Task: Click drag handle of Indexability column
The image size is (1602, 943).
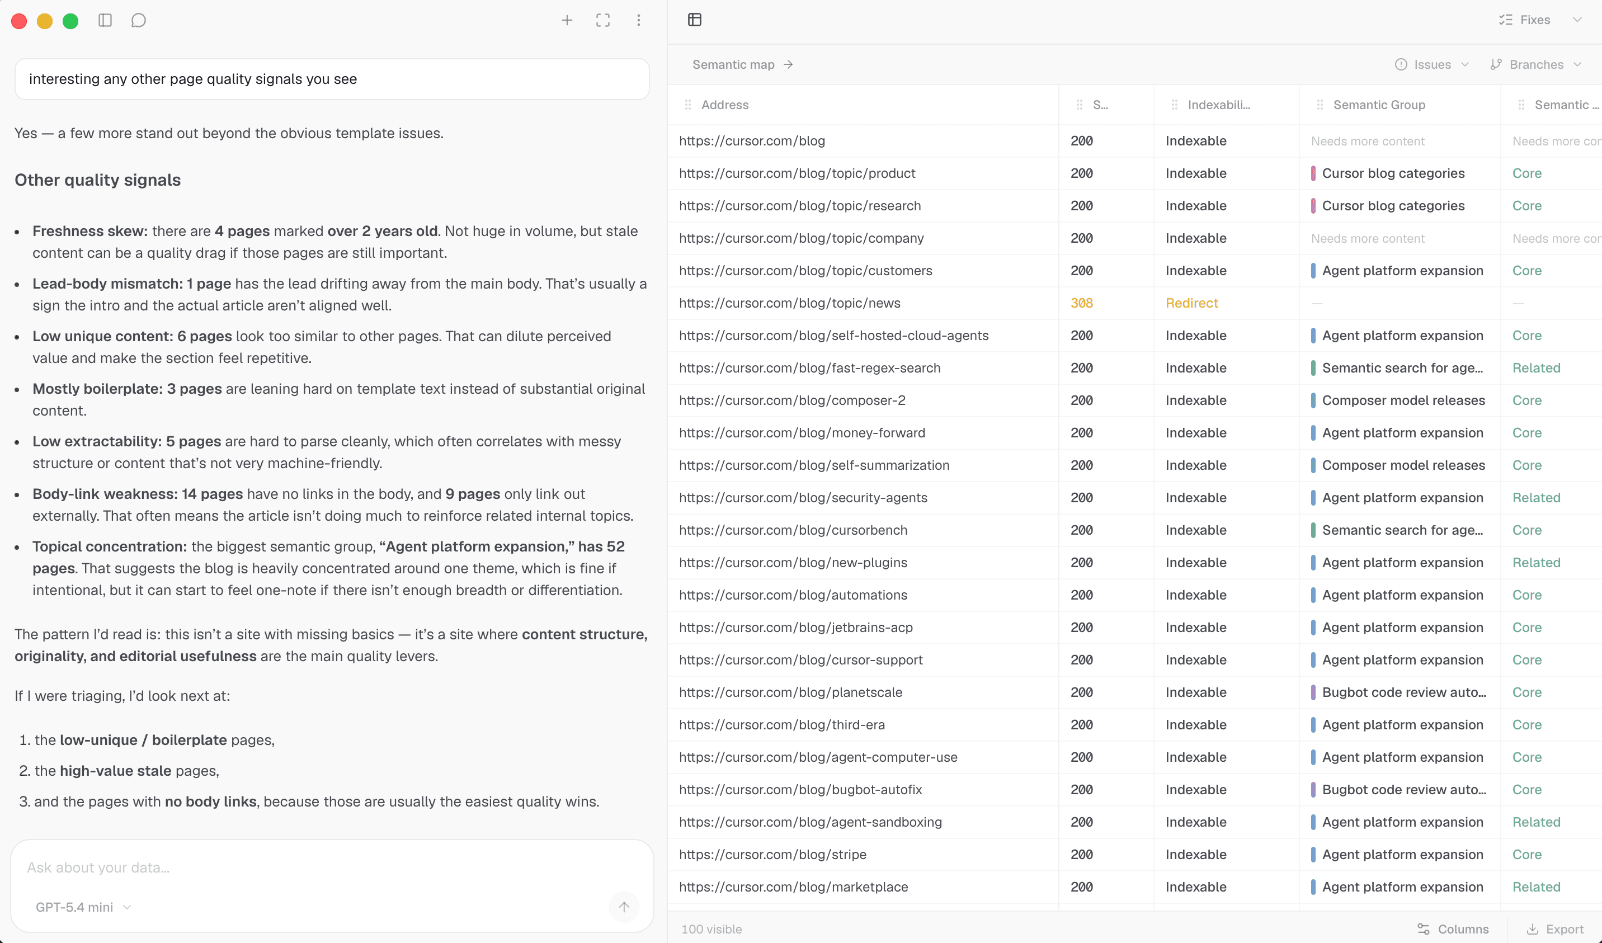Action: coord(1174,105)
